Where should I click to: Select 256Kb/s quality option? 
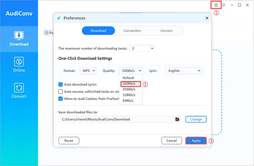(x=129, y=89)
